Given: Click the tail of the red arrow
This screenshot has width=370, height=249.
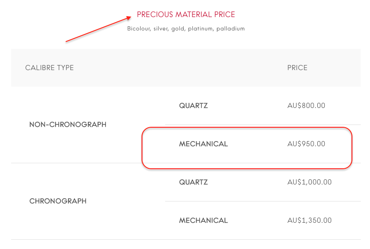Looking at the screenshot, I should pos(67,41).
